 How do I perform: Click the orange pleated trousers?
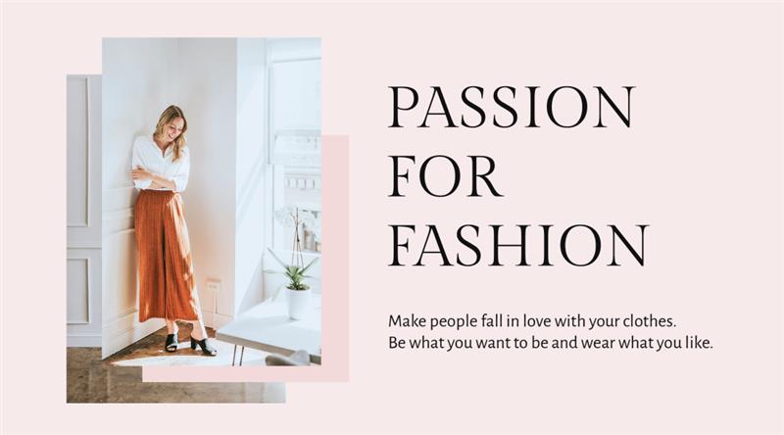[x=166, y=256]
